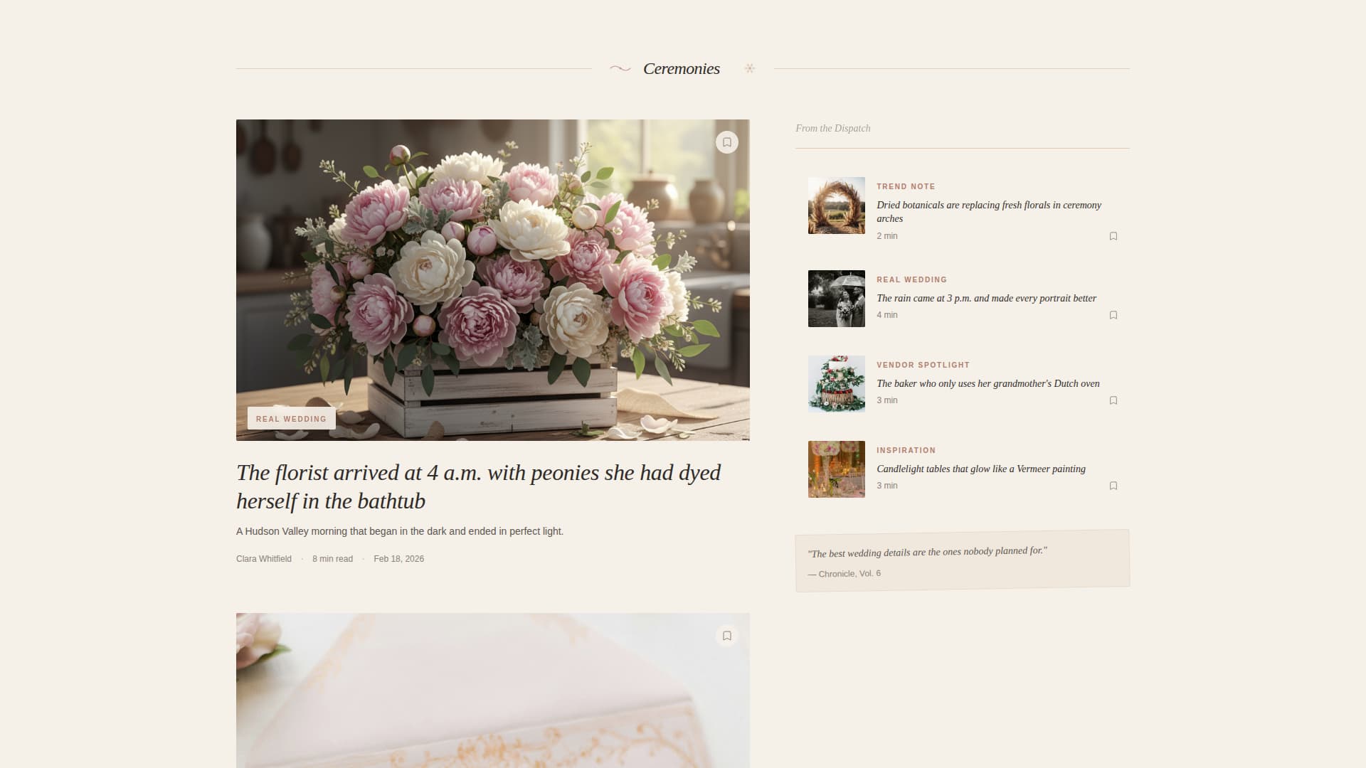This screenshot has width=1366, height=768.
Task: Click the TREND NOTE category label
Action: click(906, 186)
